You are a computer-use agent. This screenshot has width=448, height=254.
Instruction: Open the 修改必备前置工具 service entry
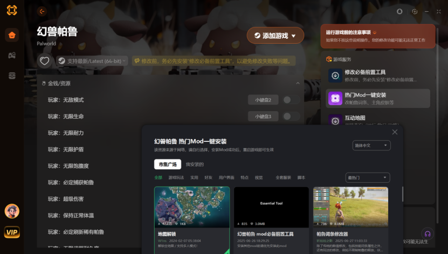(x=378, y=75)
